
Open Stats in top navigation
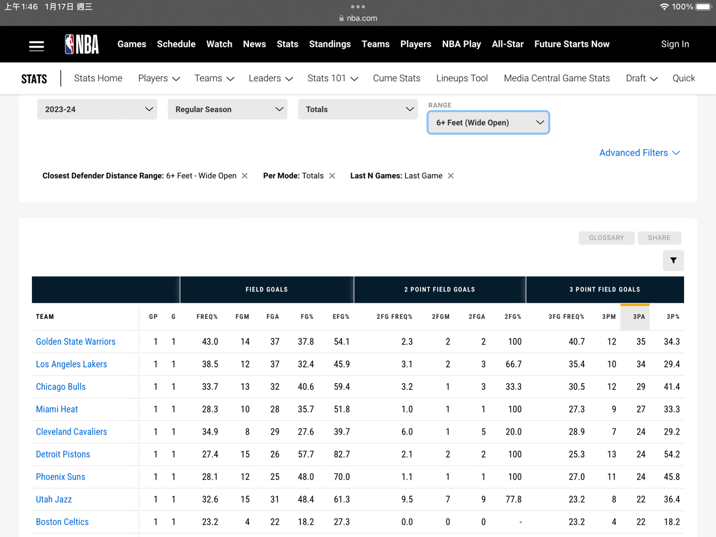[x=288, y=44]
